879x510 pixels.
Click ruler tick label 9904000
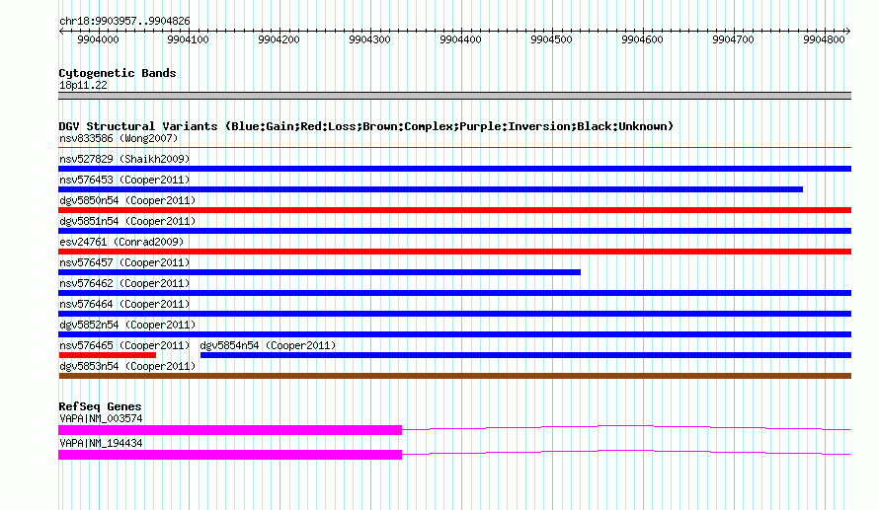[x=98, y=39]
